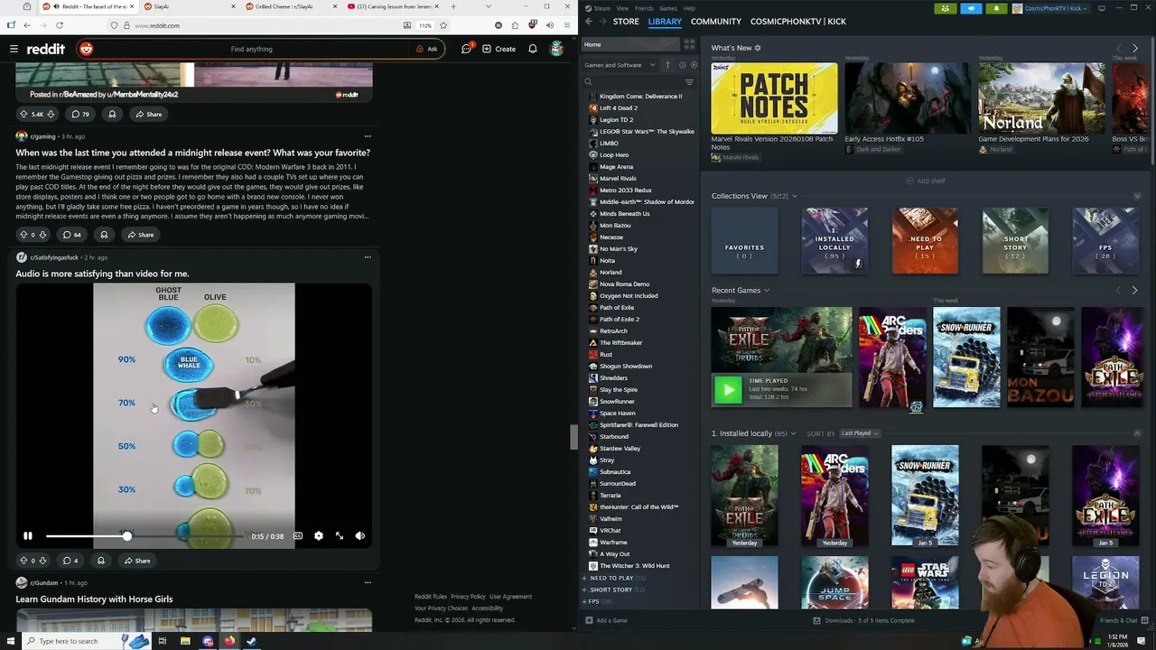1156x650 pixels.
Task: Go to Steam COMMUNITY section
Action: pos(716,21)
